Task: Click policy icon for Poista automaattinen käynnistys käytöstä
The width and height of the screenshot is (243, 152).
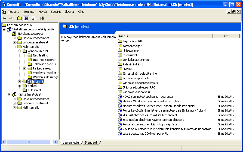Action: pos(120,124)
